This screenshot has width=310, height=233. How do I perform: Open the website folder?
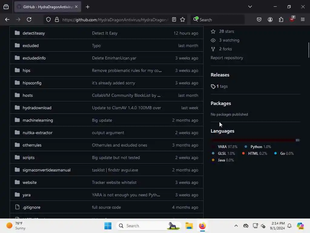[x=29, y=182]
